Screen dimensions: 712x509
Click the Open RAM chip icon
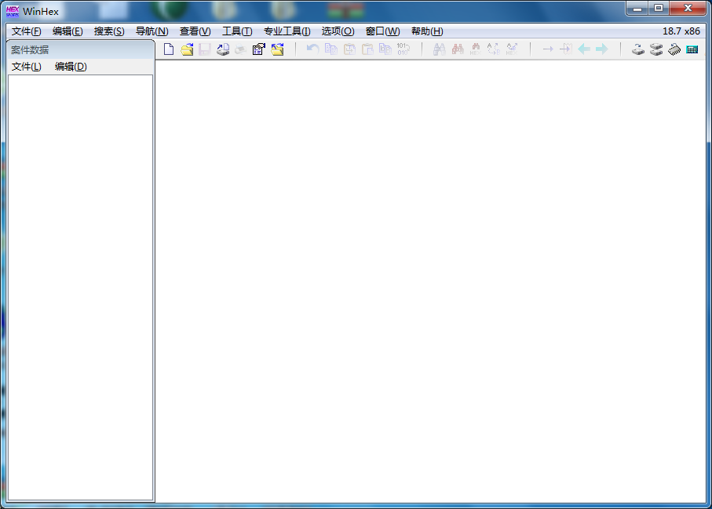point(674,49)
